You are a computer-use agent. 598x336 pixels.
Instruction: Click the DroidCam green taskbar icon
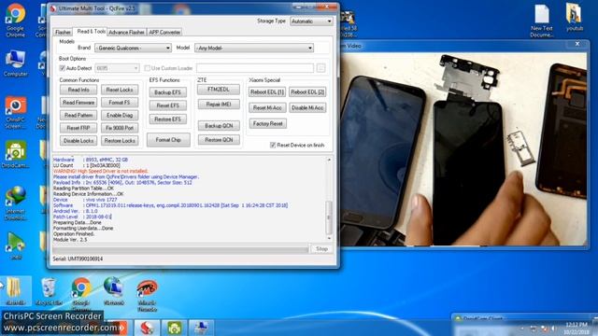pyautogui.click(x=175, y=328)
